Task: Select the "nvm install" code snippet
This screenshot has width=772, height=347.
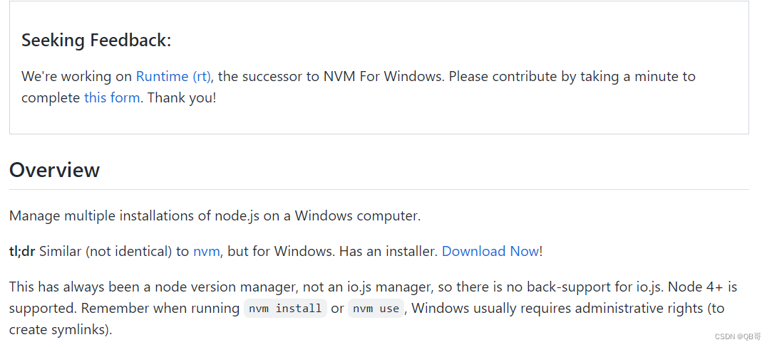Action: pyautogui.click(x=285, y=309)
